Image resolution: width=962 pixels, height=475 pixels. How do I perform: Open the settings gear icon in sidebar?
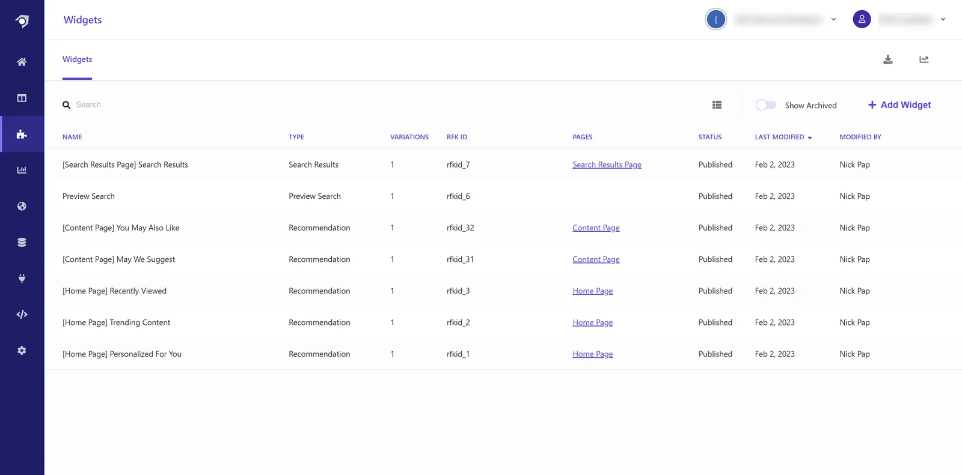[22, 350]
